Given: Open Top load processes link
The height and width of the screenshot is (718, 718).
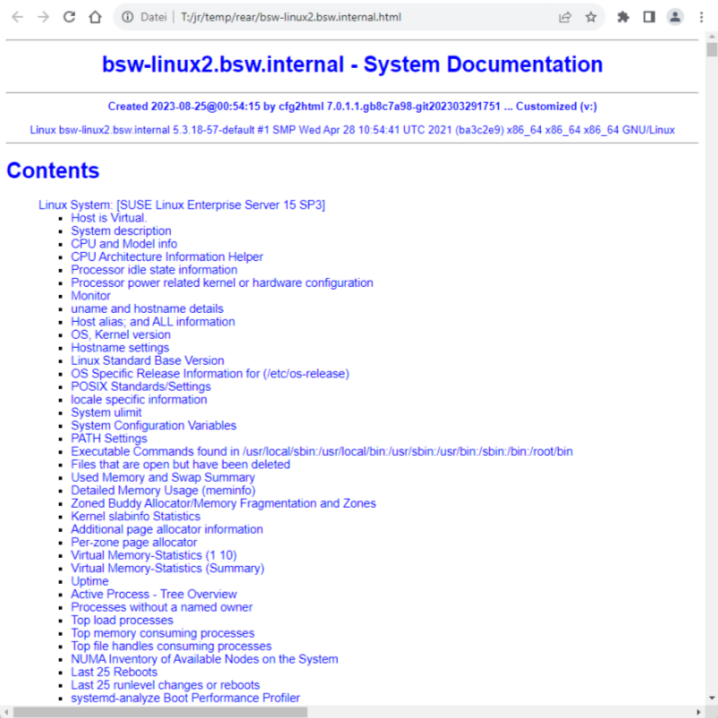Looking at the screenshot, I should 122,620.
